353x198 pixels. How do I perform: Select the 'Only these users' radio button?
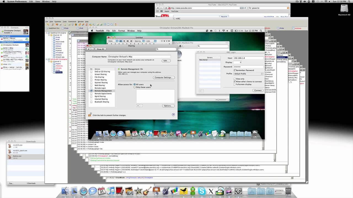tap(135, 87)
